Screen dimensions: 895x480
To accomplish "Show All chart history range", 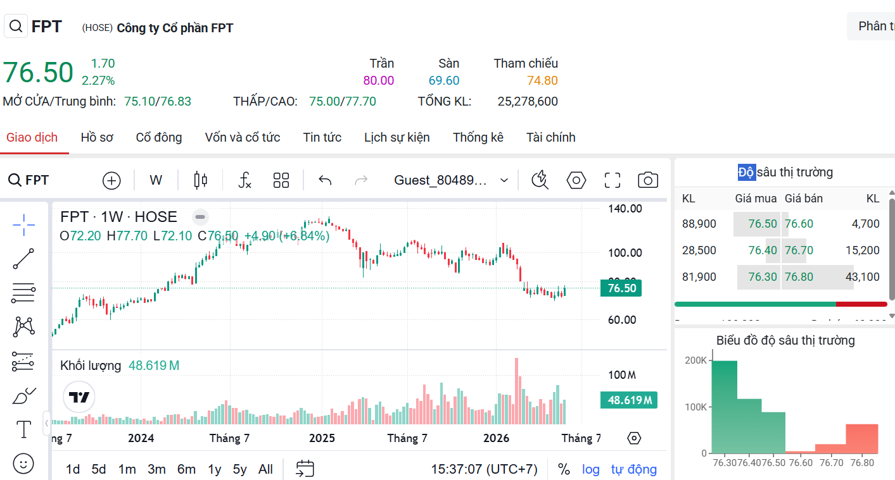I will [266, 469].
